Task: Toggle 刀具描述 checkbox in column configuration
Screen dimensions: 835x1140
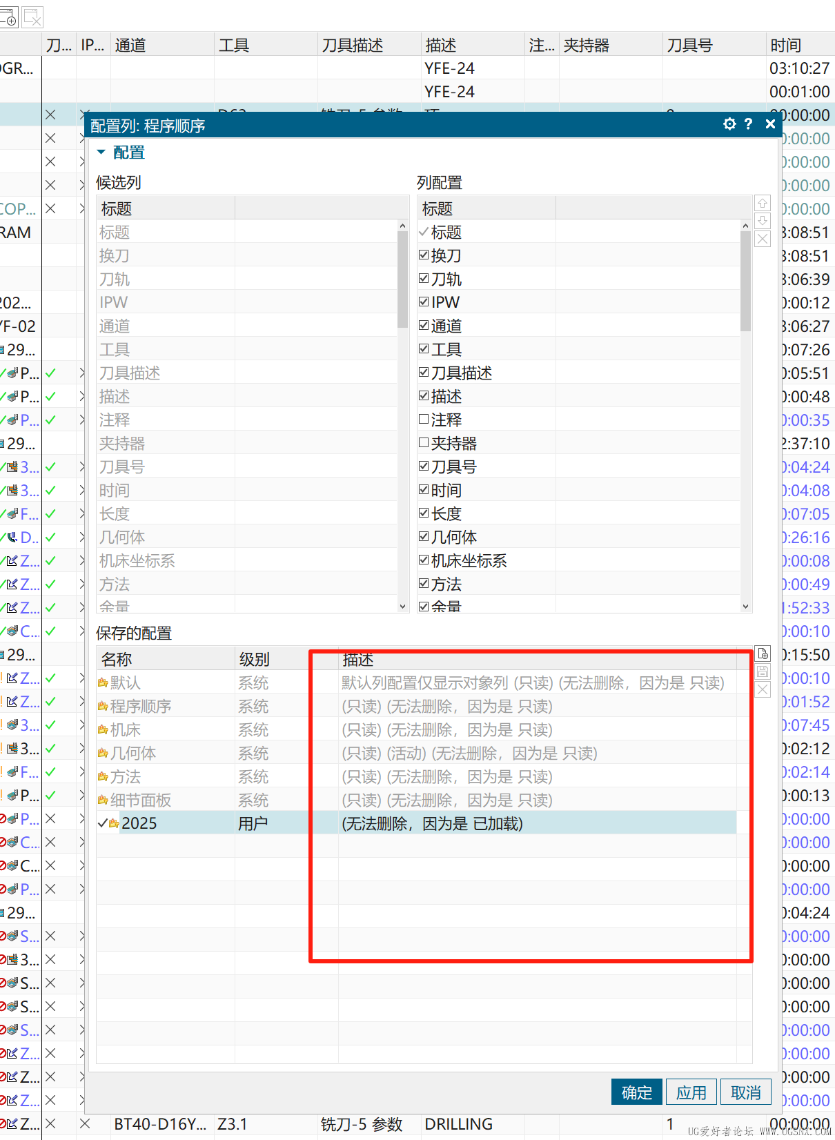Action: (x=424, y=372)
